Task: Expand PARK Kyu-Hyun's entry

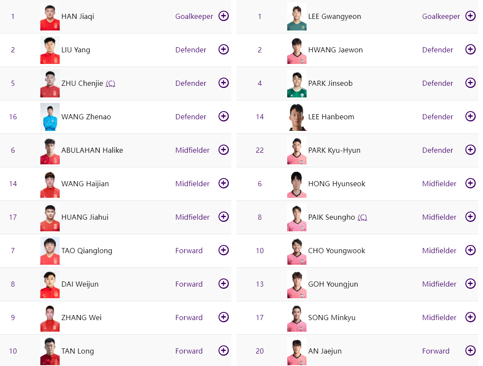Action: 470,150
